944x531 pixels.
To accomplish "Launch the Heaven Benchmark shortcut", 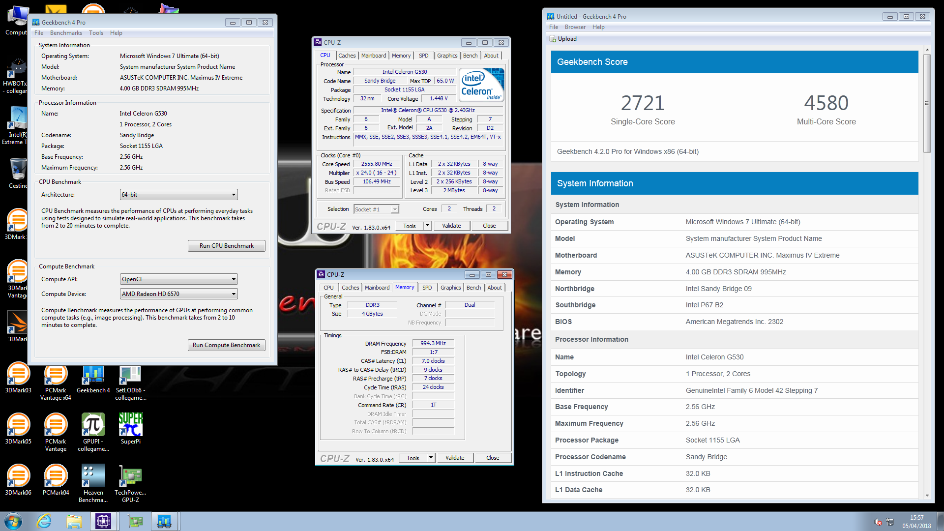I will 93,484.
